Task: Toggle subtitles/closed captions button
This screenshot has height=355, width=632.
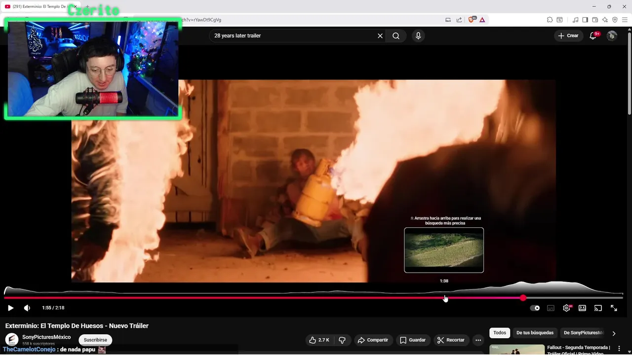Action: point(551,308)
